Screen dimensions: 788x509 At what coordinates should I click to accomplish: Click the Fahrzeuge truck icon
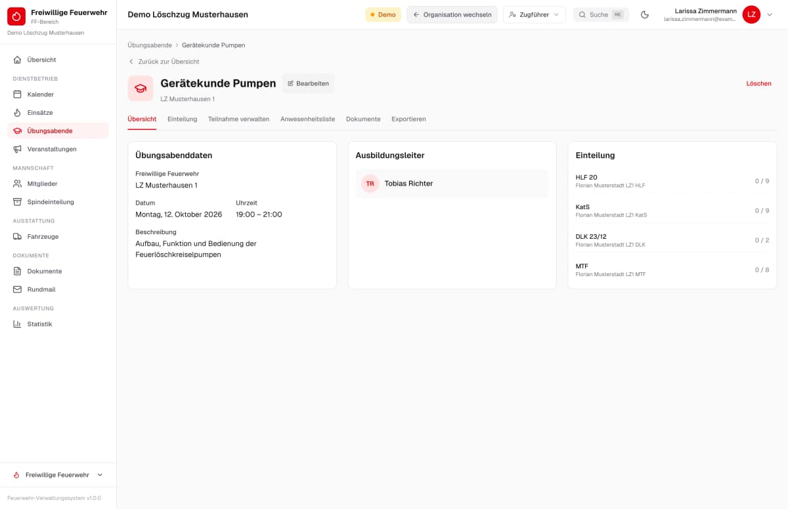click(x=18, y=236)
